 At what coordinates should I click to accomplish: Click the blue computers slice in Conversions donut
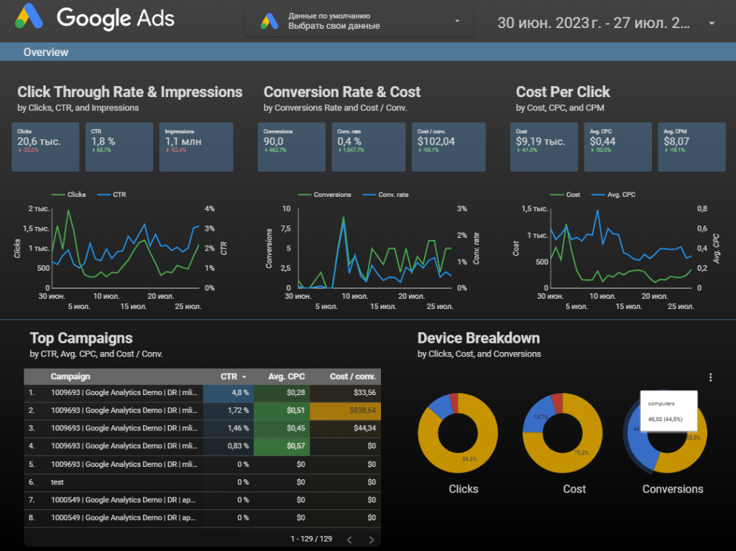[x=639, y=447]
